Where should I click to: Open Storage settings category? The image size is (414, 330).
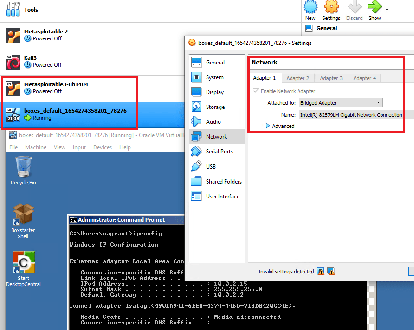click(217, 107)
